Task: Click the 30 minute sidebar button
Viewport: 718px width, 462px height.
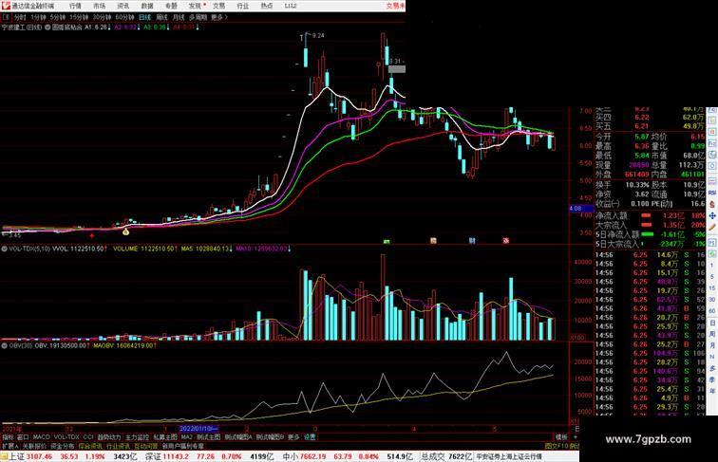Action: (x=712, y=300)
